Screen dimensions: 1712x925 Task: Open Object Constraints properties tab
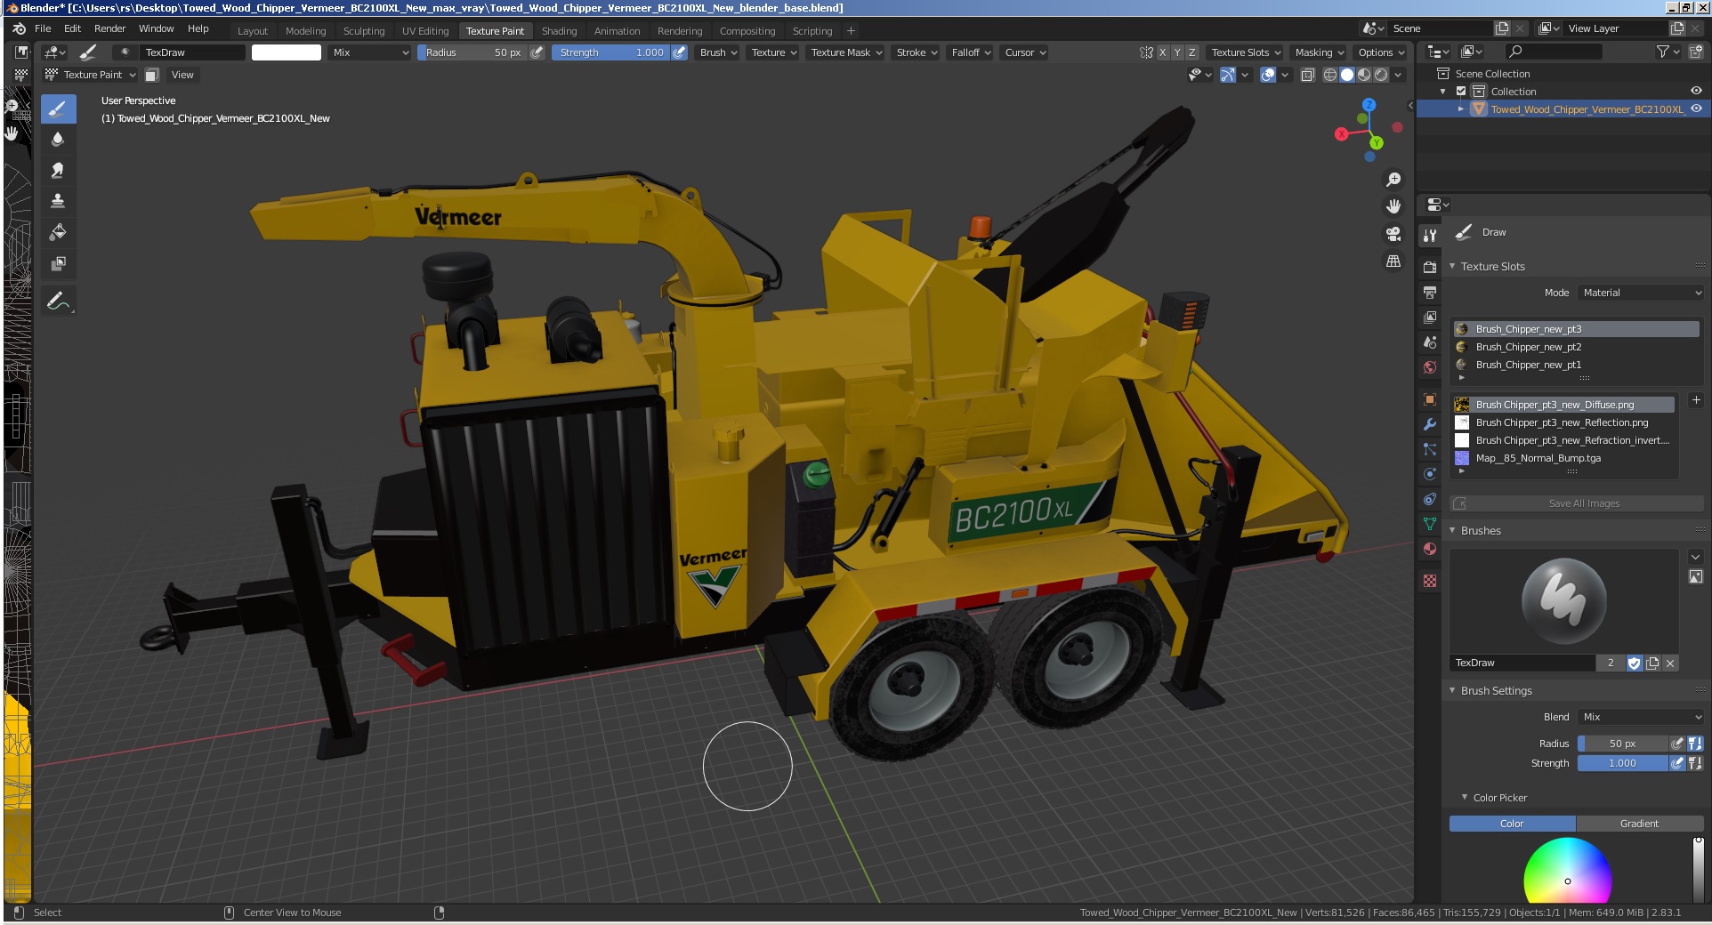(1430, 499)
